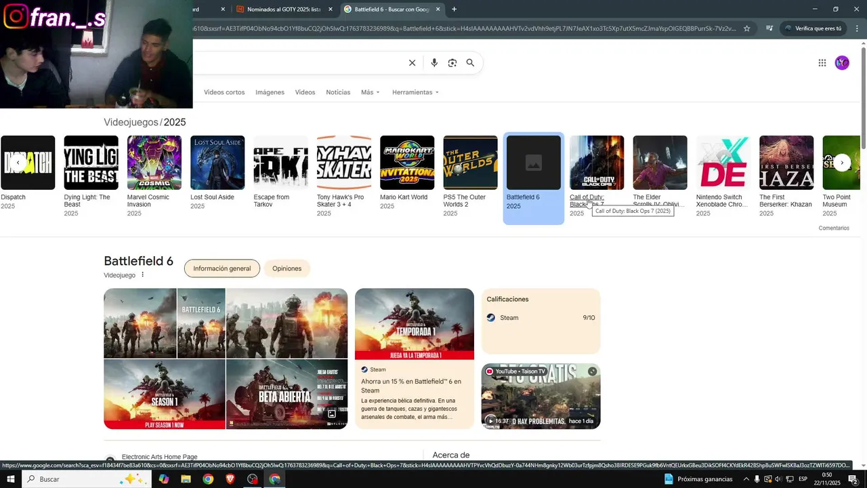Close the Battlefield 6 search tab
867x488 pixels.
[438, 9]
